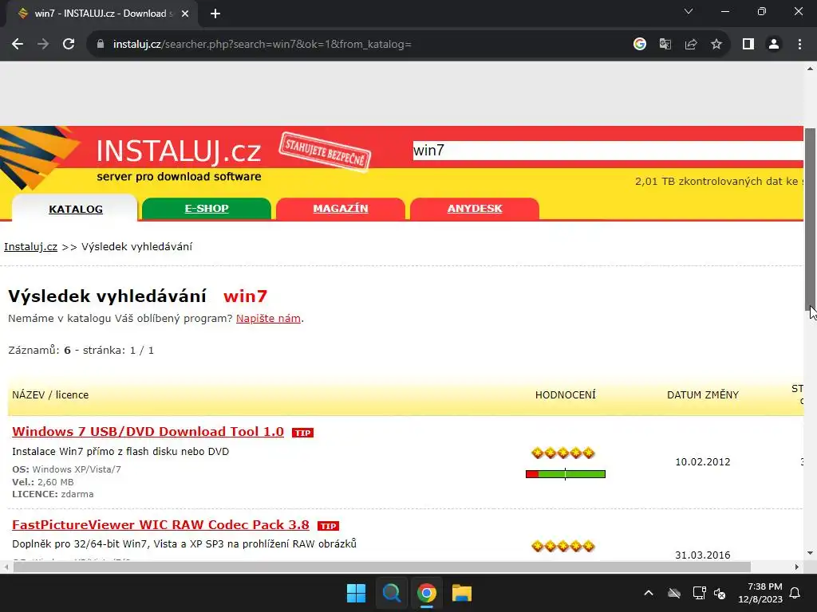This screenshot has width=817, height=612.
Task: Open clock showing 7:38 PM
Action: (760, 593)
